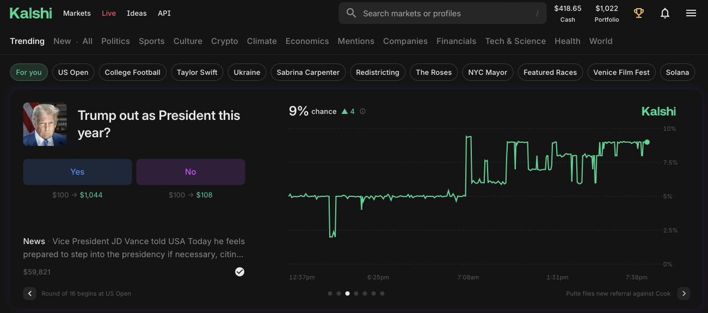Click the search magnifier icon
708x313 pixels.
(x=351, y=13)
